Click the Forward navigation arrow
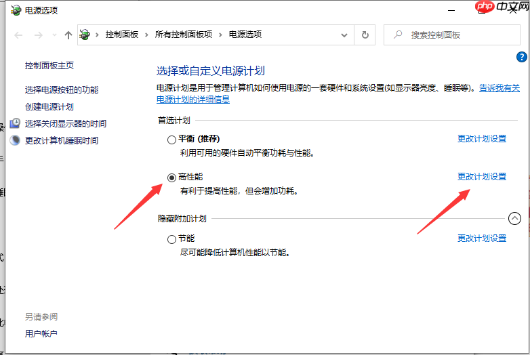The width and height of the screenshot is (530, 355). (39, 35)
